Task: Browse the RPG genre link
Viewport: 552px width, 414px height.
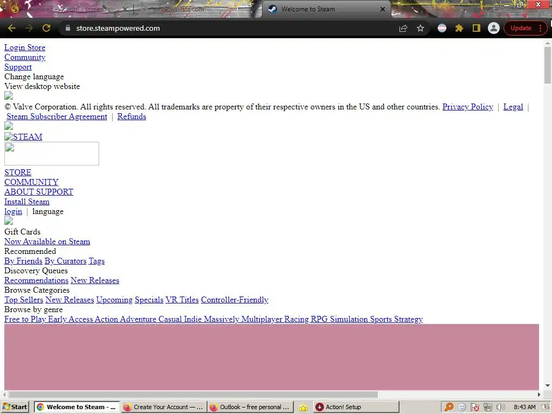Action: pos(319,319)
